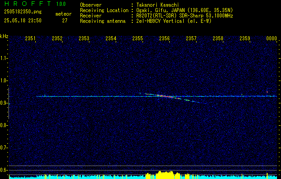Click frequency label 1.0

[x=3, y=81]
